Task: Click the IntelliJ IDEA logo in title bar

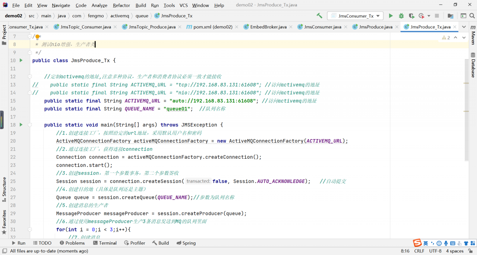Action: (5, 5)
